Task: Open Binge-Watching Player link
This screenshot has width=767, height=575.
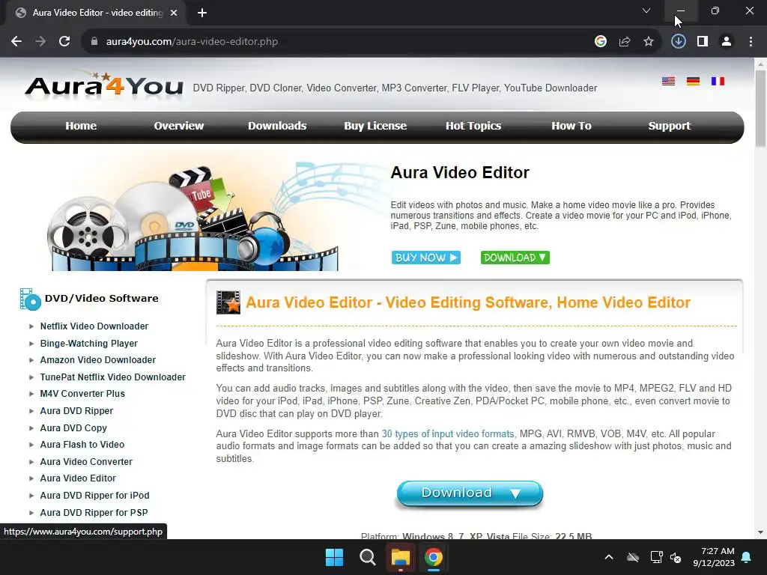Action: coord(88,343)
